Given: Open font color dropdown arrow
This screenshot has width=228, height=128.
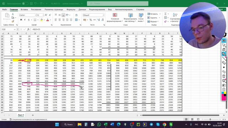Looking at the screenshot, I should (51, 20).
